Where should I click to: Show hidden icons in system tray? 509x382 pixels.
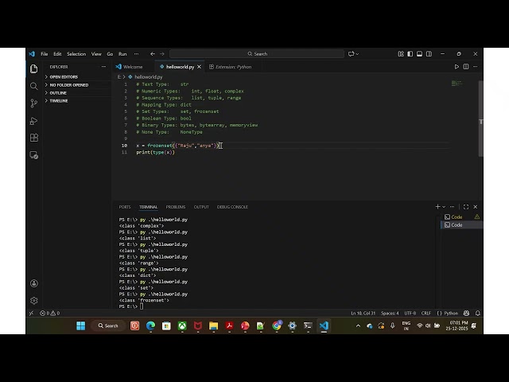click(358, 325)
